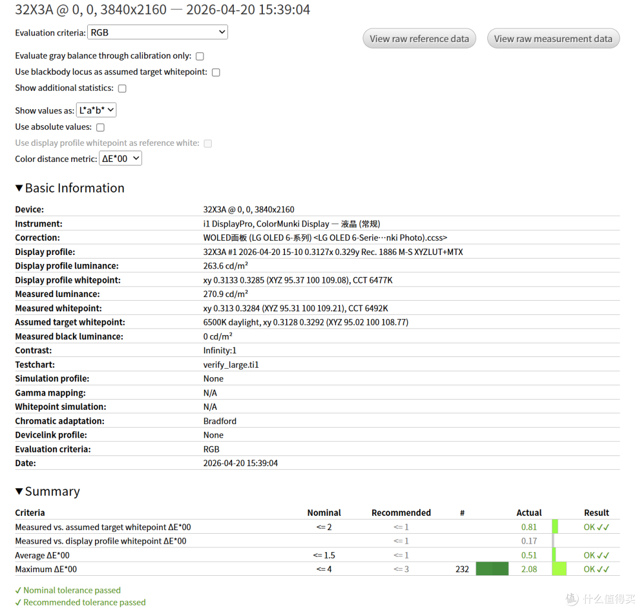Toggle the Use absolute values checkbox

tap(100, 128)
